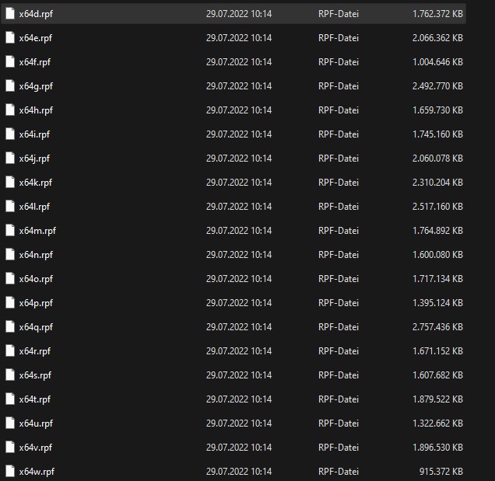
Task: Select the file name x64l.rpf
Action: 34,207
